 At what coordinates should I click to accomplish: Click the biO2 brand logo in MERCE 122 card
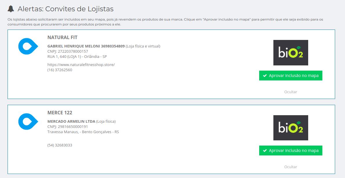[x=290, y=128]
